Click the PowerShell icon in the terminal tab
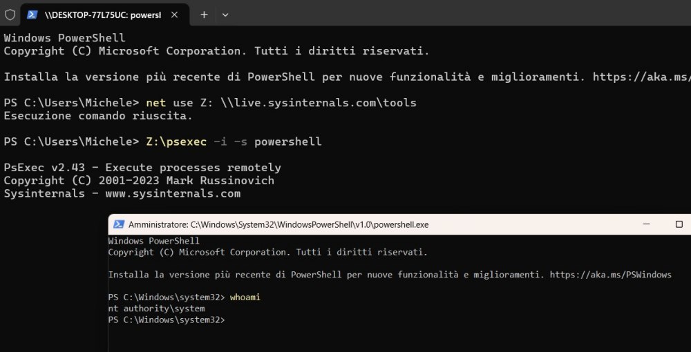 [32, 14]
